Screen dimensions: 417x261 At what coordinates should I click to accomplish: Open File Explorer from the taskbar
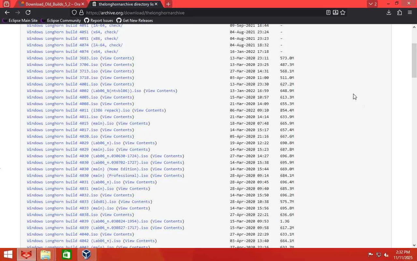click(x=46, y=254)
